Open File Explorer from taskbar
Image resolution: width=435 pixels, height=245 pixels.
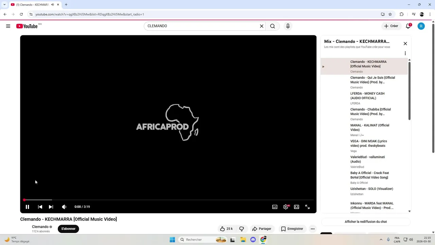[243, 240]
